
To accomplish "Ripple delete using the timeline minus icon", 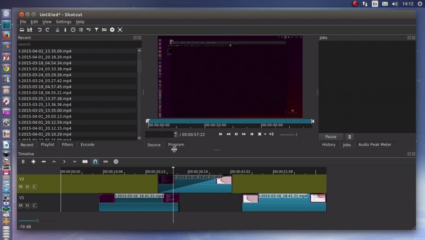I will pyautogui.click(x=44, y=162).
